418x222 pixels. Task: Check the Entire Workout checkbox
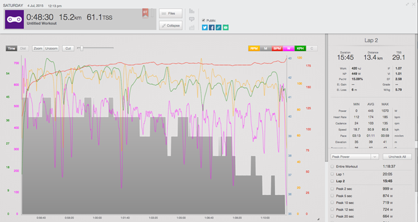click(332, 167)
